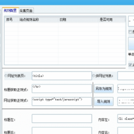134x134 pixels.
Task: Untick the checked checkbox at the right edge
Action: coord(130,65)
